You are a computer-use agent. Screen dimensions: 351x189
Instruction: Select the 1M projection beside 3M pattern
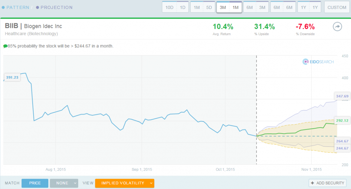(235, 8)
